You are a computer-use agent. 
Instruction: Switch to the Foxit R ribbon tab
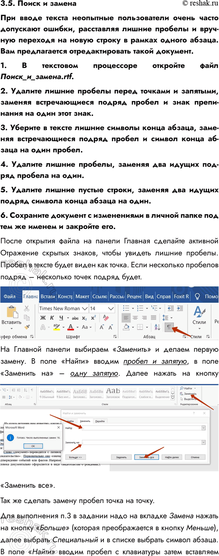point(182,296)
